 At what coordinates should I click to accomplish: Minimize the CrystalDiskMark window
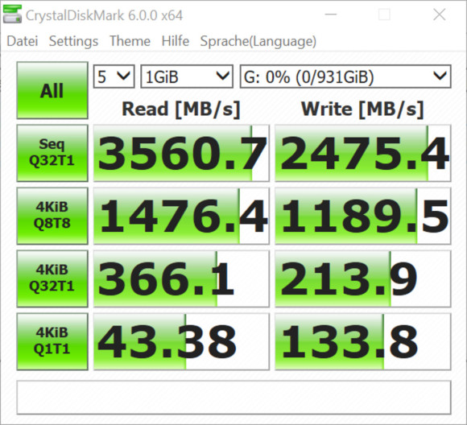pyautogui.click(x=331, y=14)
